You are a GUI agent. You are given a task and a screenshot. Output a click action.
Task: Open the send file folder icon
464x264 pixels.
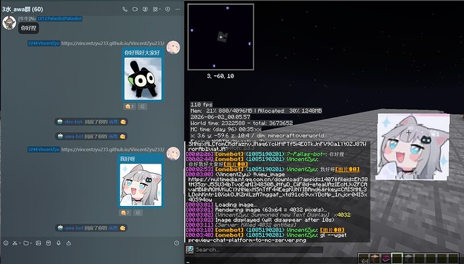pos(26,243)
